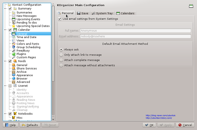Collapse the Calendar tree branch

tap(5, 30)
